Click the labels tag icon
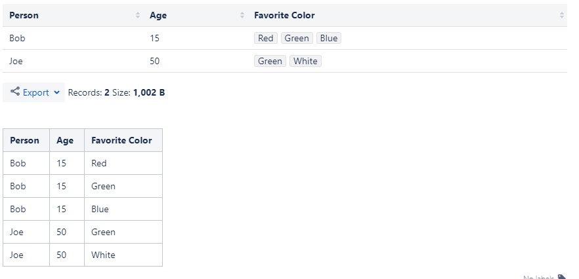This screenshot has width=579, height=279. click(x=562, y=277)
